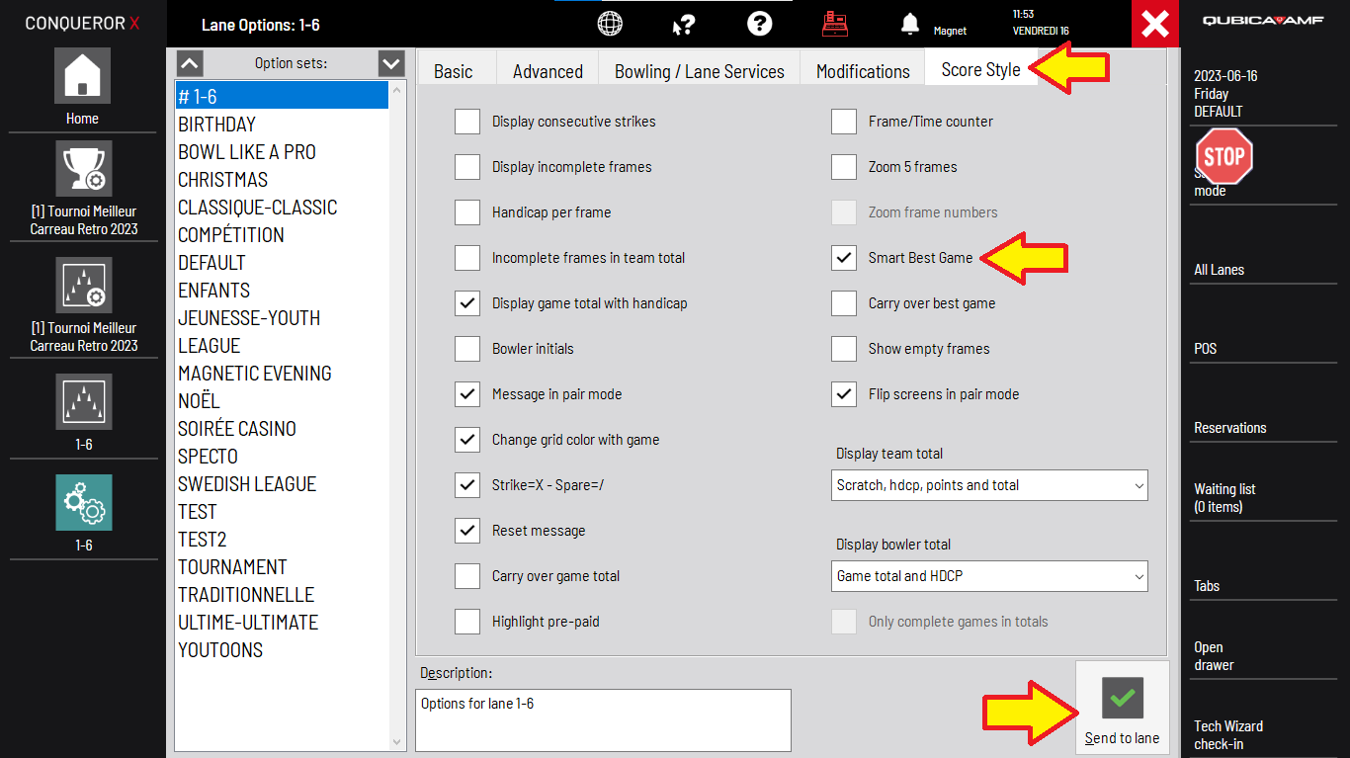Enable Carry over game total
Screen dimensions: 1350x758
tap(467, 576)
